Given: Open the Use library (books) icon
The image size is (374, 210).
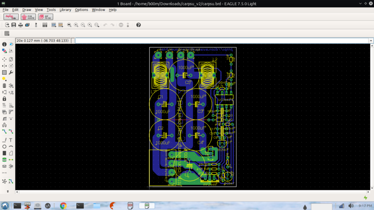Looking at the screenshot, I should click(45, 25).
